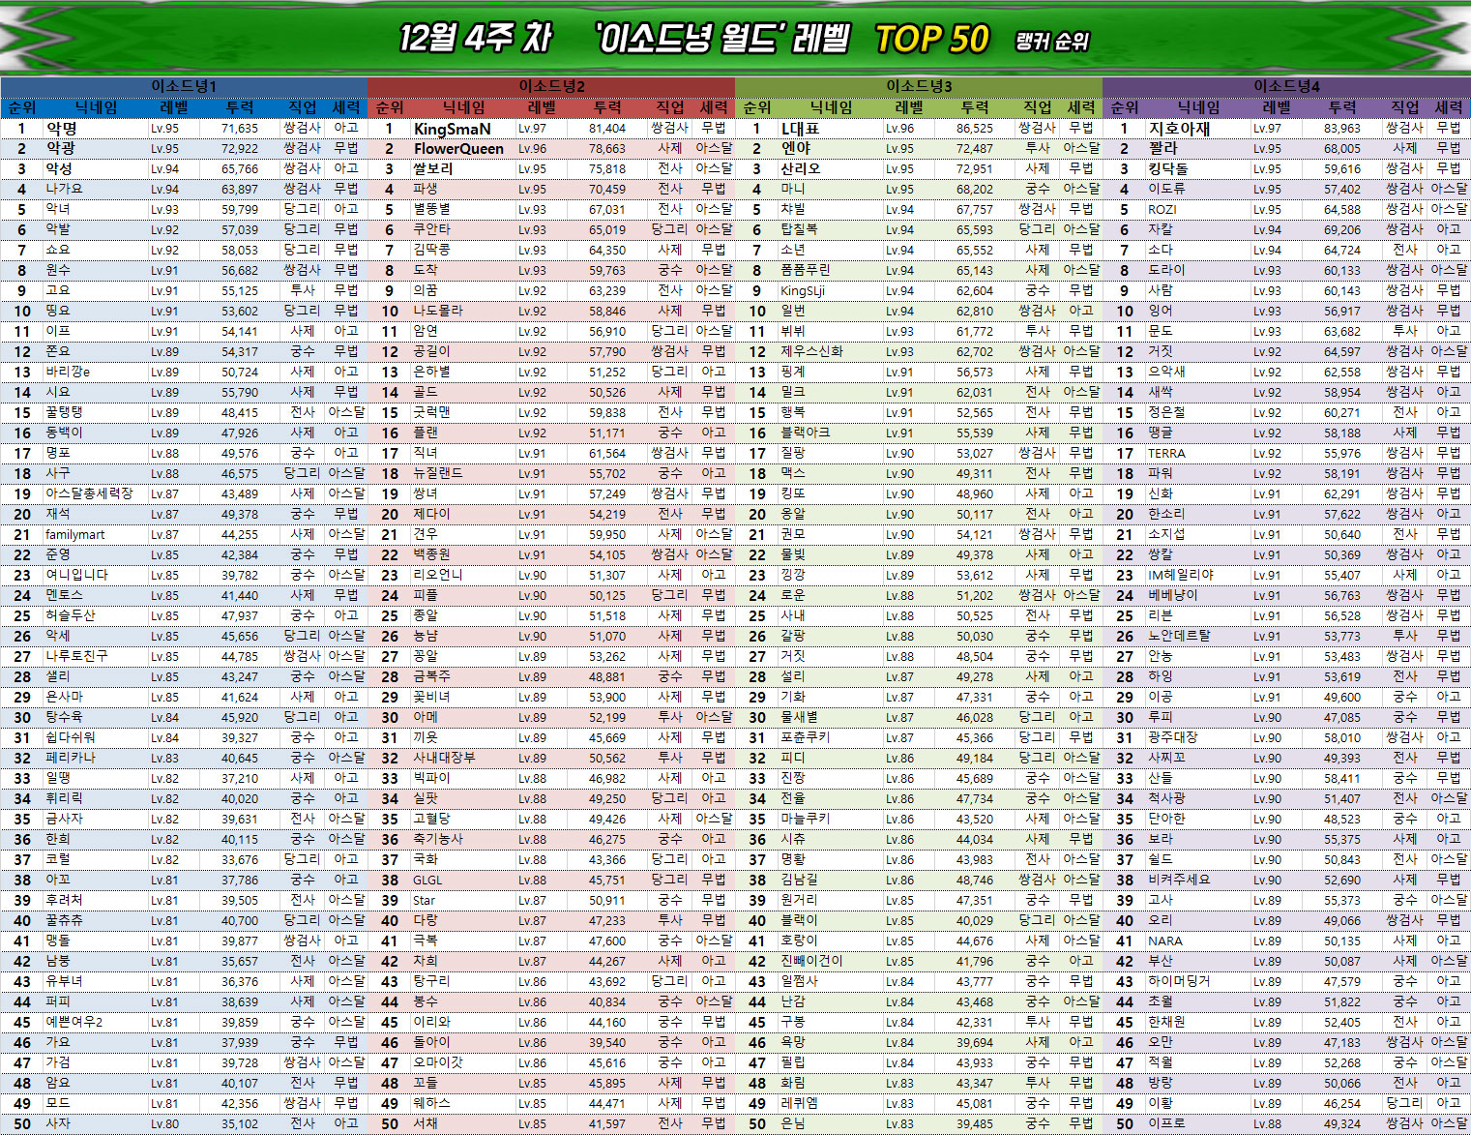Click the 직업 column header under 이소드넝4
Viewport: 1471px width, 1135px height.
click(1404, 107)
